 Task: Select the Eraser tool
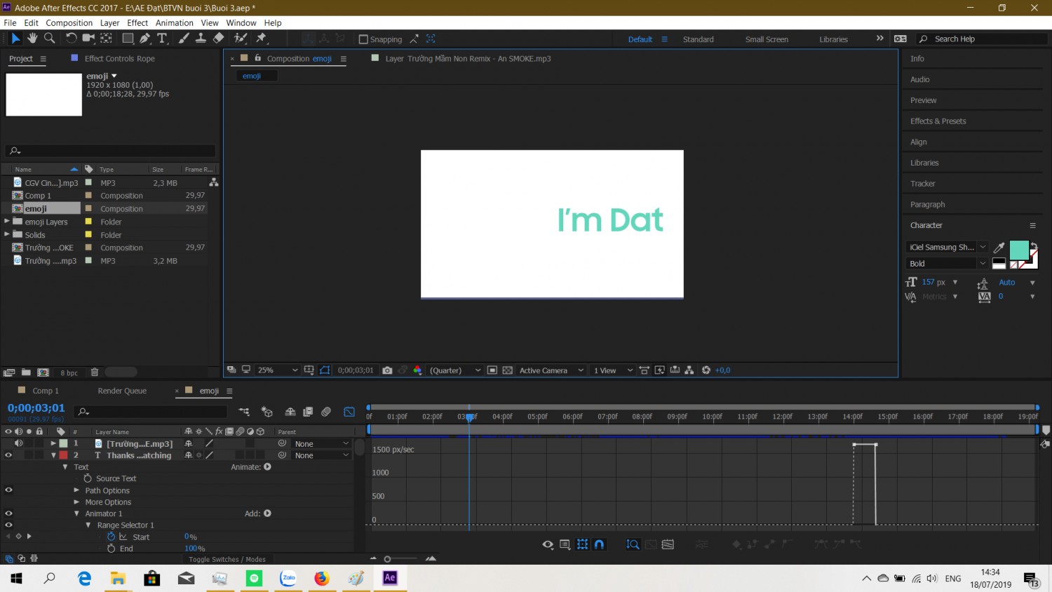[219, 39]
